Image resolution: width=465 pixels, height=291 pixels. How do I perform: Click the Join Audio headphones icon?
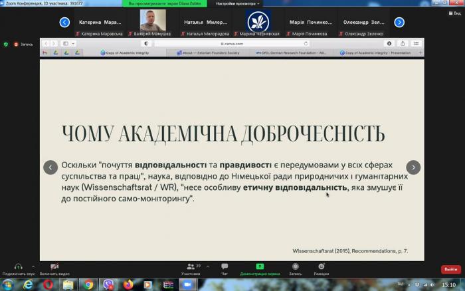tap(17, 267)
